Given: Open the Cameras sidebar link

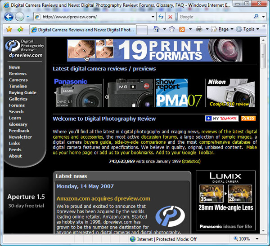Looking at the screenshot, I should click(18, 80).
